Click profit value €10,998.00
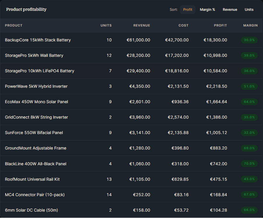263x218 pixels. (x=215, y=55)
